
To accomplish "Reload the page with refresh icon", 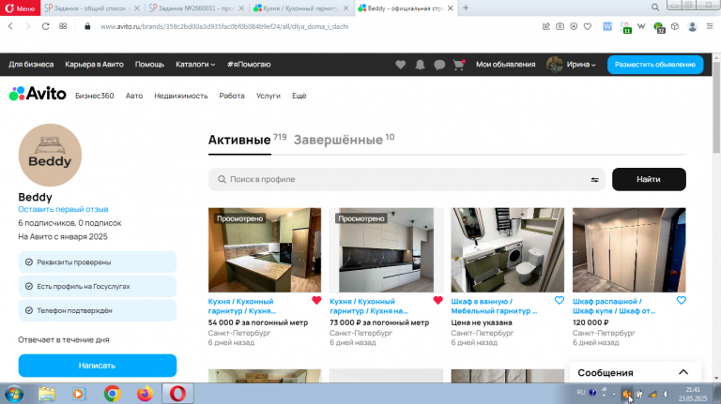I will point(45,26).
